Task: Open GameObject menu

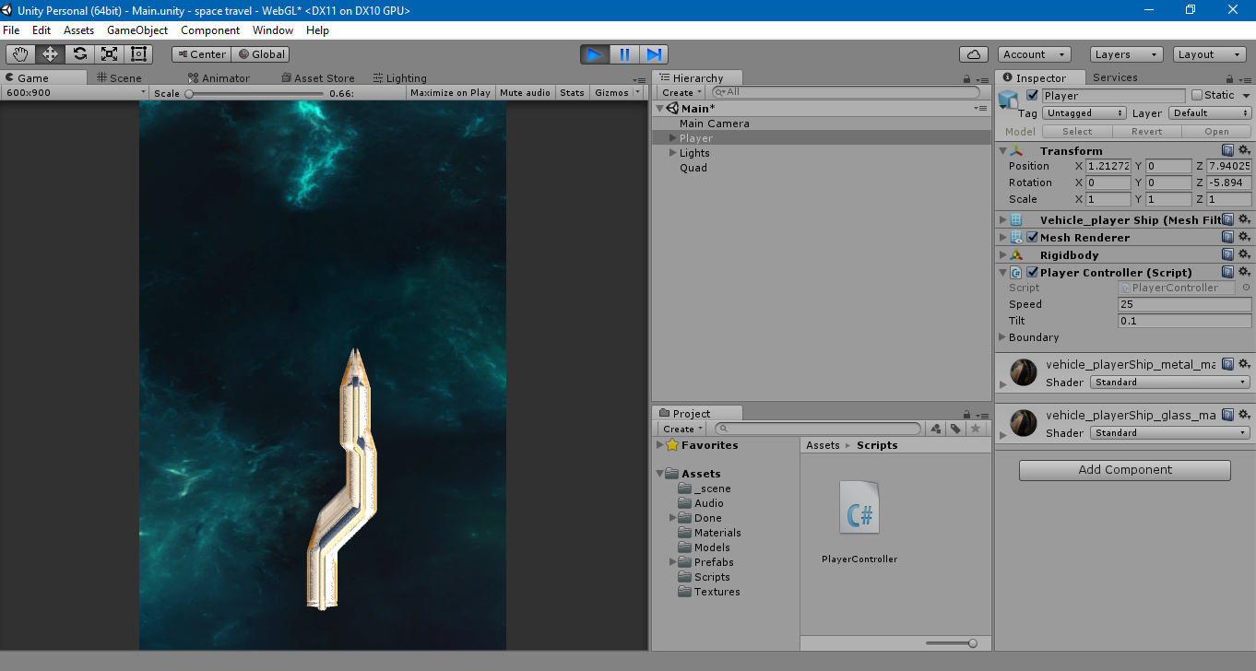Action: 136,30
